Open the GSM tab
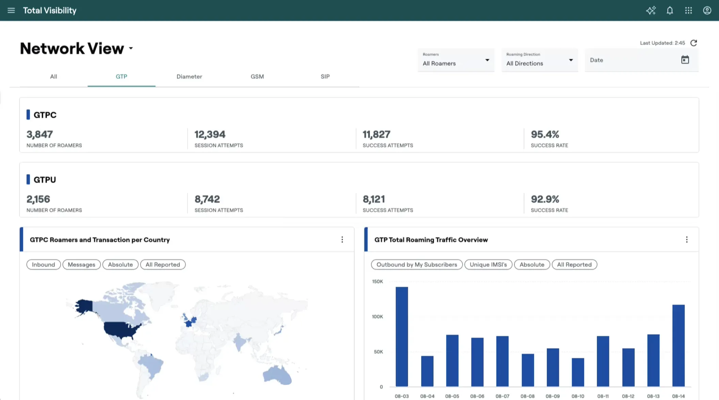 (257, 76)
